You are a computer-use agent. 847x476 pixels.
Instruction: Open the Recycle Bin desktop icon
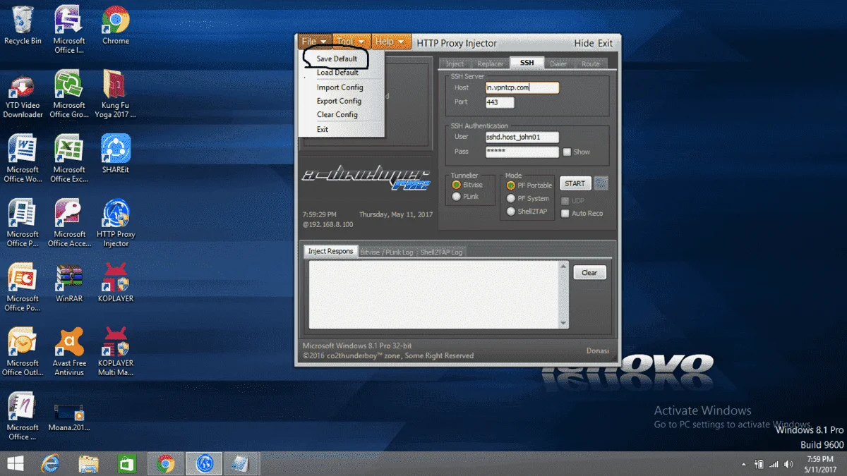[23, 25]
